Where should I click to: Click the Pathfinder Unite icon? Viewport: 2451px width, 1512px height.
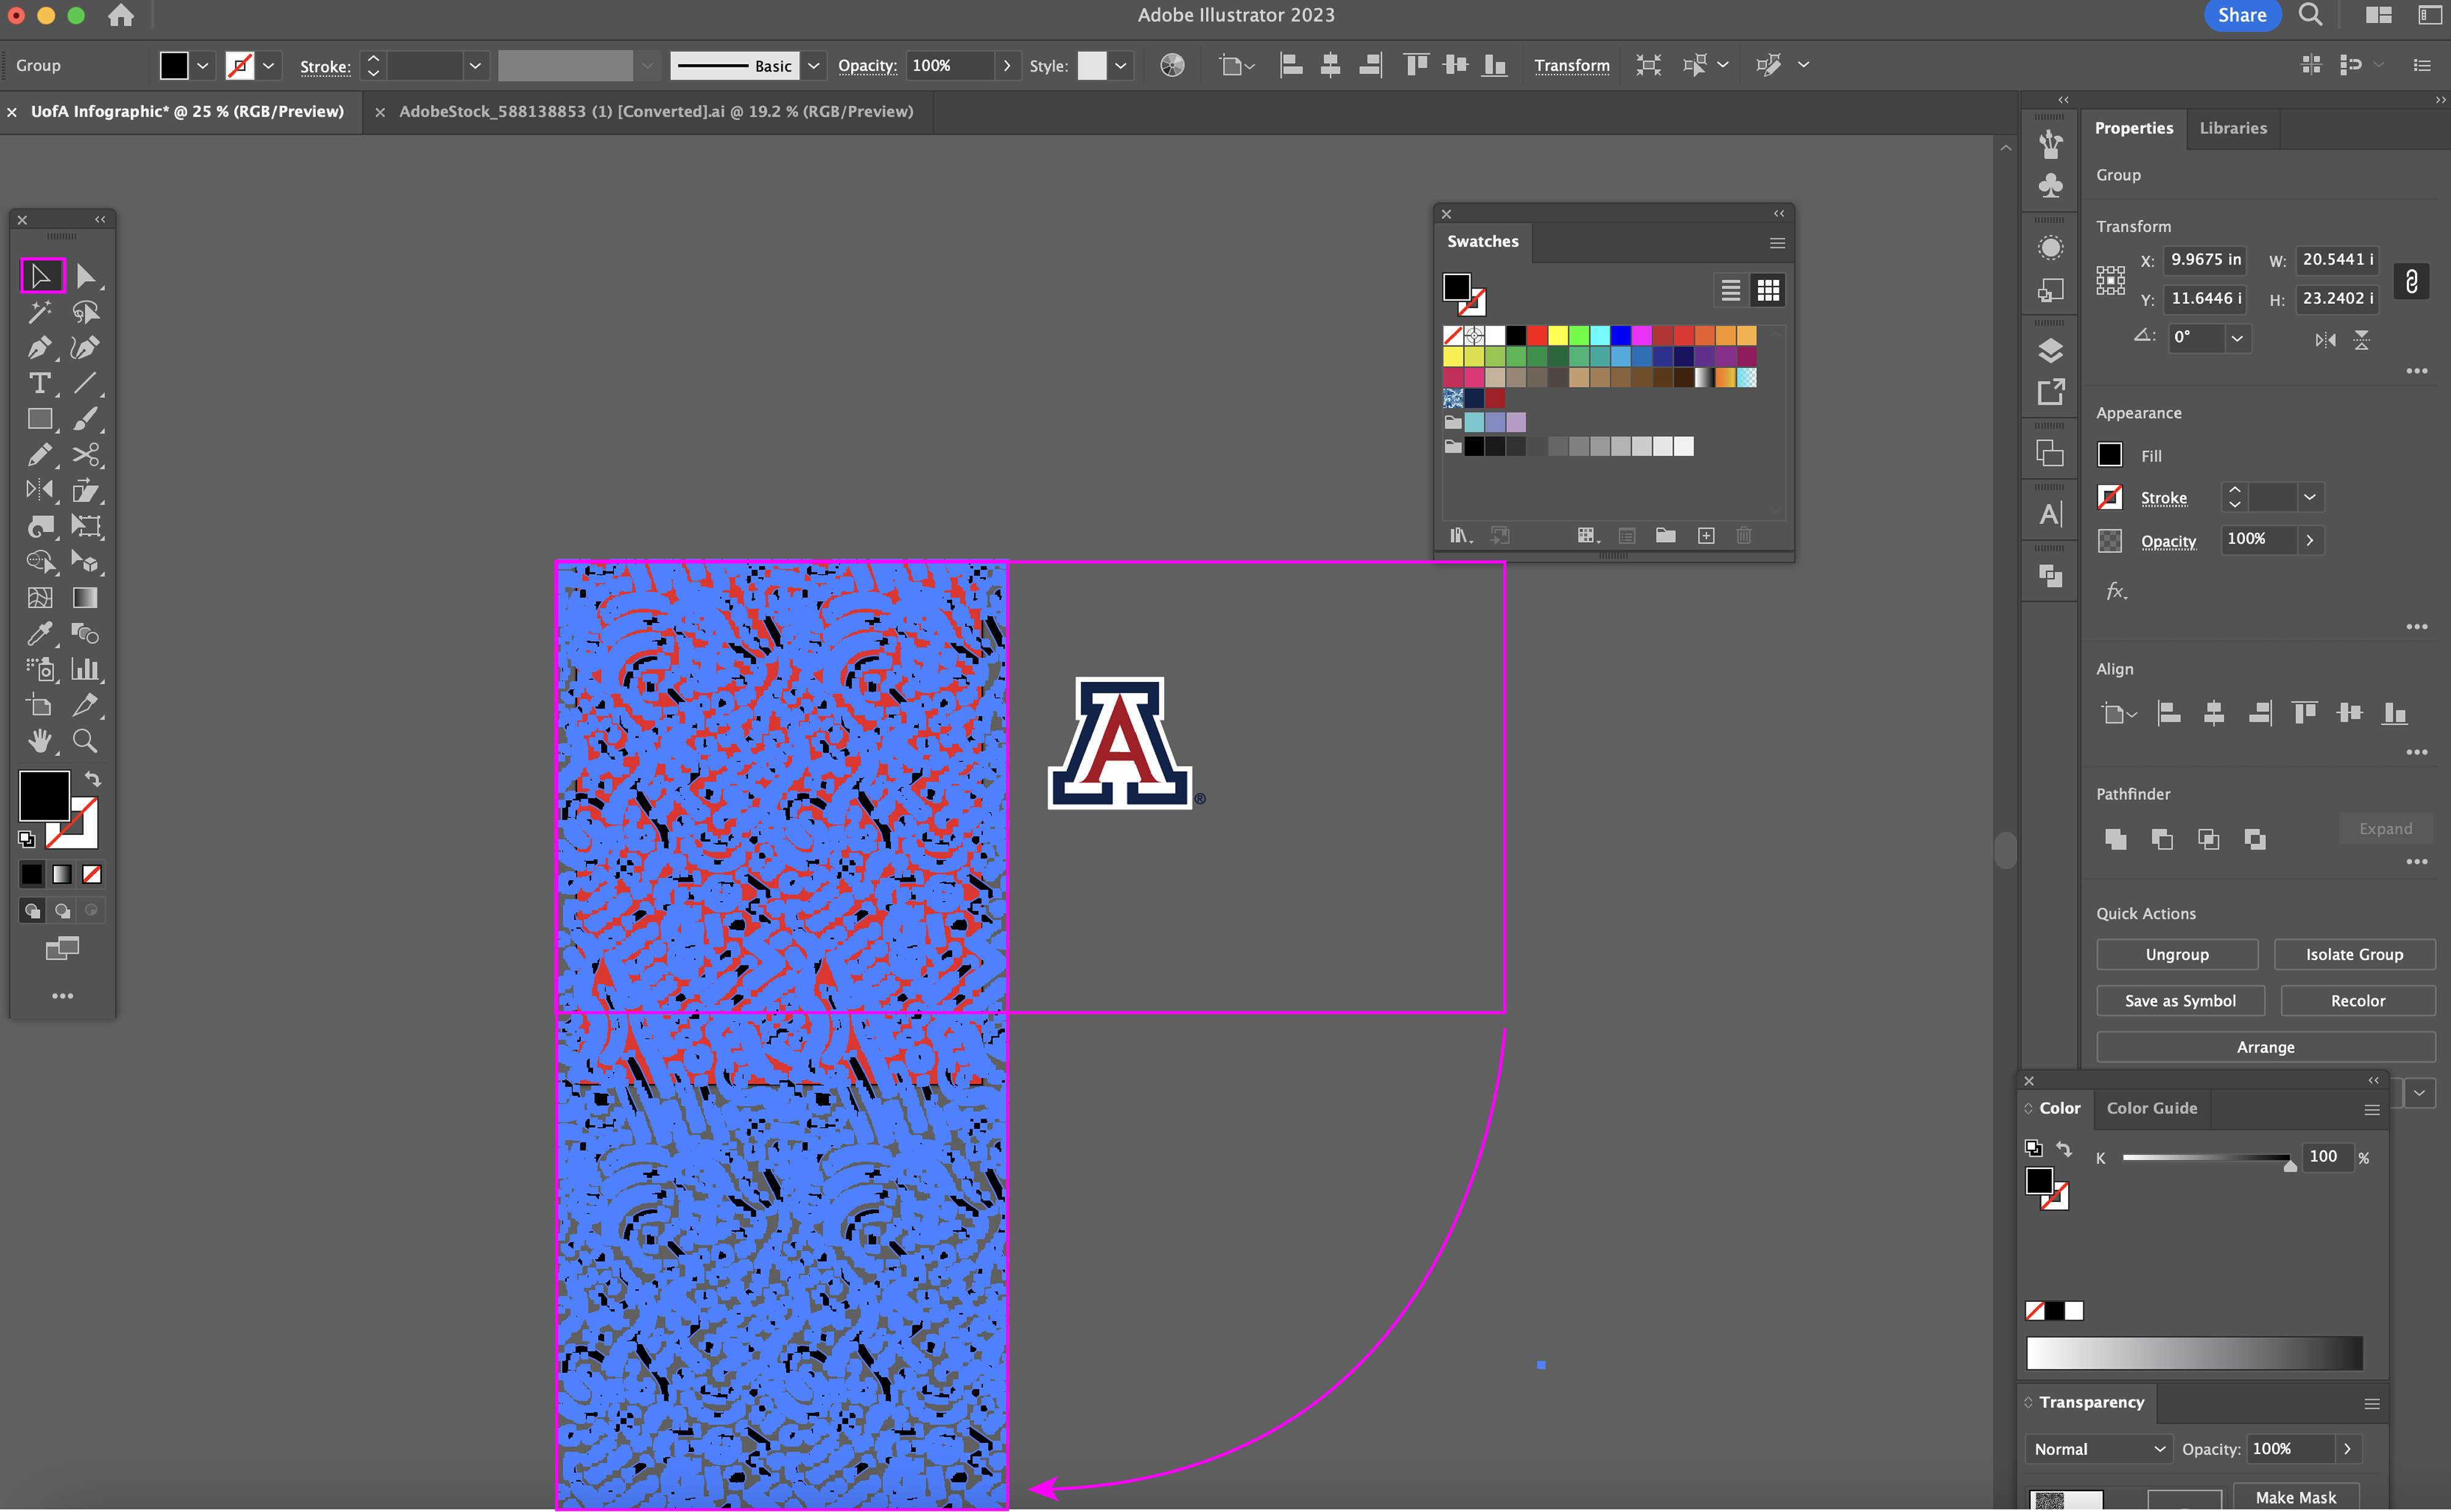click(2115, 839)
